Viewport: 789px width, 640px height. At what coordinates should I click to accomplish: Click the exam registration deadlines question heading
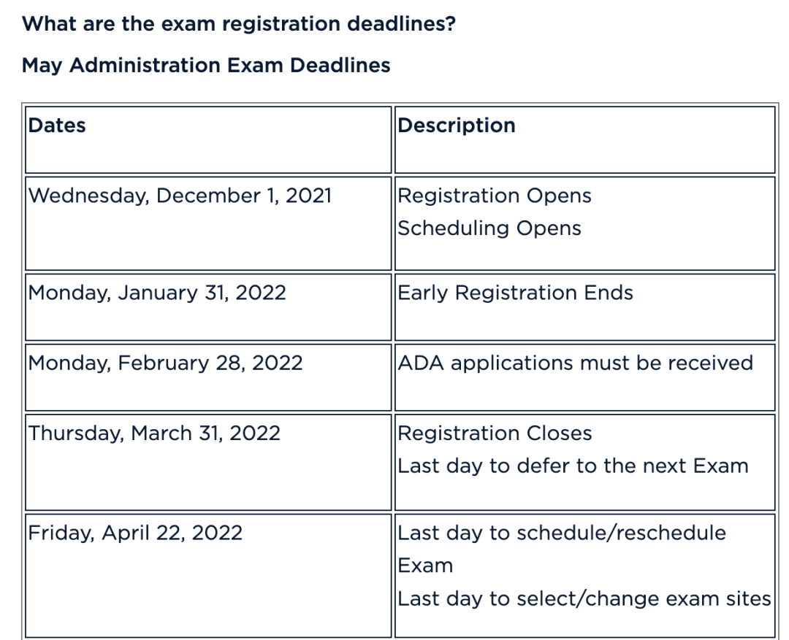pyautogui.click(x=240, y=23)
